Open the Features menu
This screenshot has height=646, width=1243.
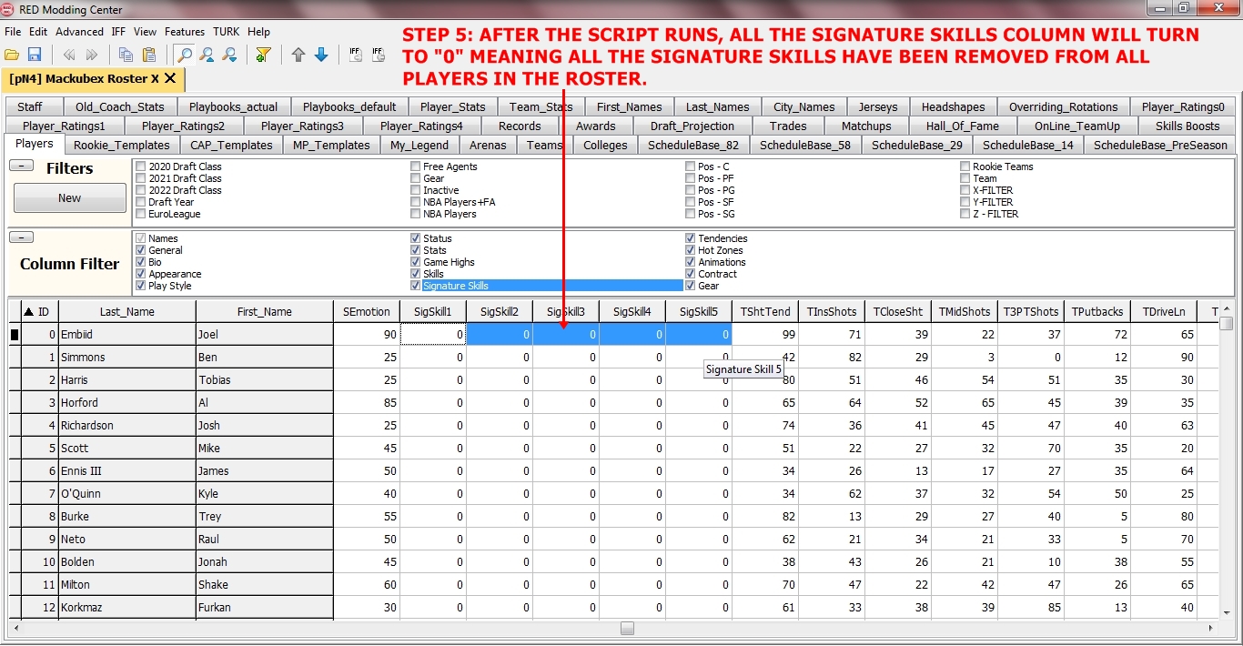(184, 32)
